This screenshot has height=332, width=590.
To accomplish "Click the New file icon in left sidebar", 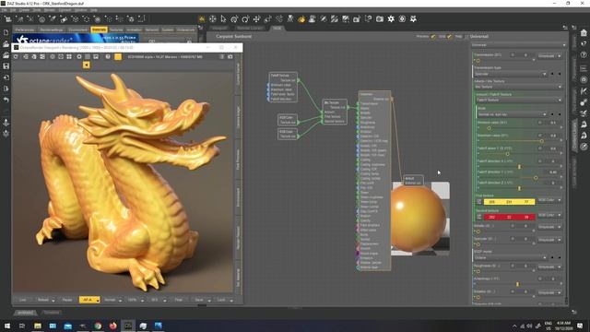I will coord(6,33).
